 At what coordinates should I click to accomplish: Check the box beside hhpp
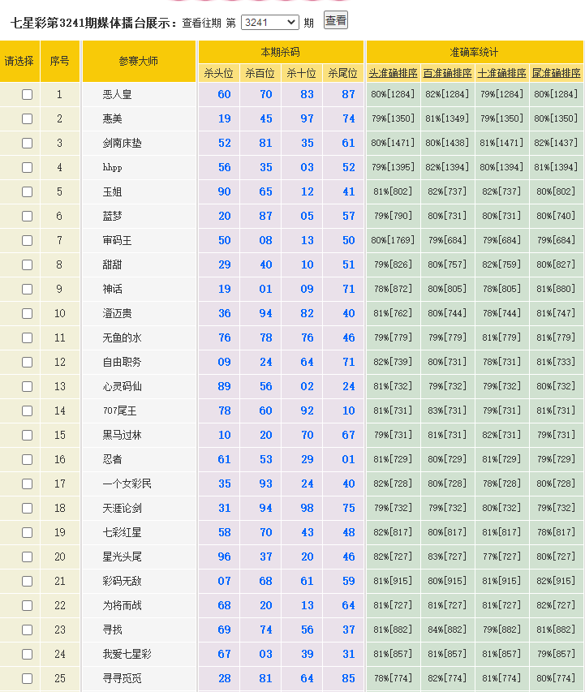tap(28, 167)
